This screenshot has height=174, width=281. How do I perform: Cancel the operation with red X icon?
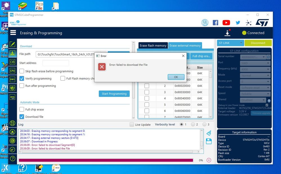pos(209,160)
